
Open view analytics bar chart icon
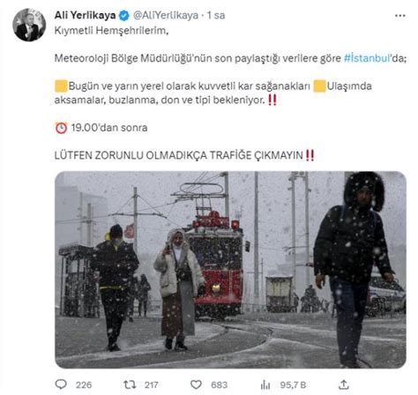pyautogui.click(x=265, y=384)
